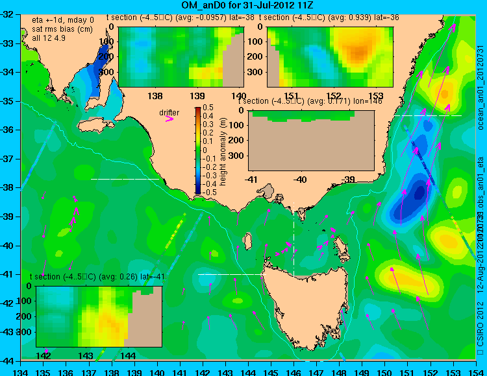Click King Island in Bass Strait
This screenshot has width=487, height=376.
tap(247, 242)
